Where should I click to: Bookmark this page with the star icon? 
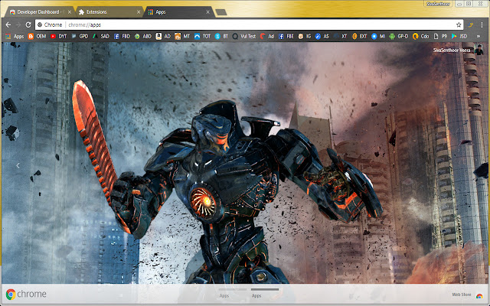[x=459, y=24]
